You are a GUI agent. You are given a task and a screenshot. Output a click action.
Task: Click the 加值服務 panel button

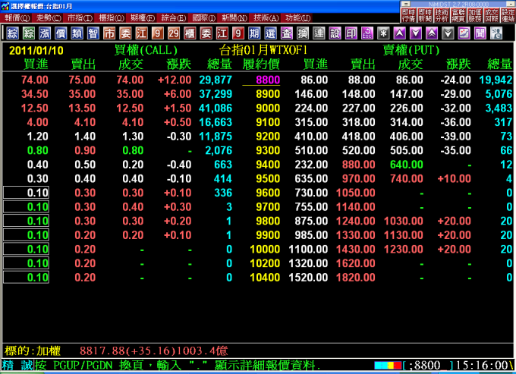[474, 15]
